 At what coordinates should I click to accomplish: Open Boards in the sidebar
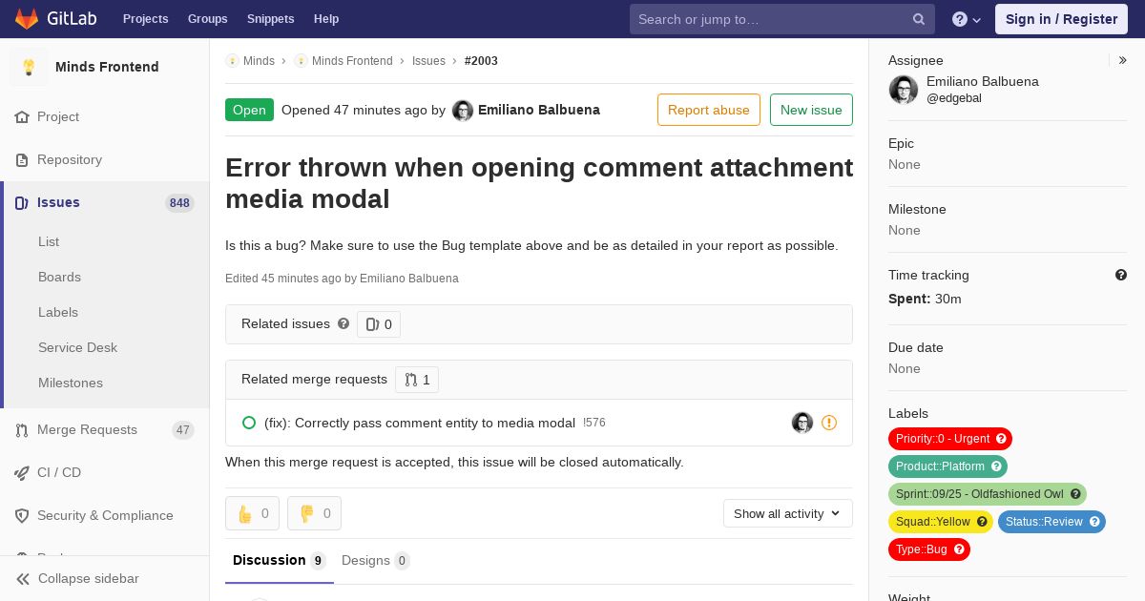[59, 277]
